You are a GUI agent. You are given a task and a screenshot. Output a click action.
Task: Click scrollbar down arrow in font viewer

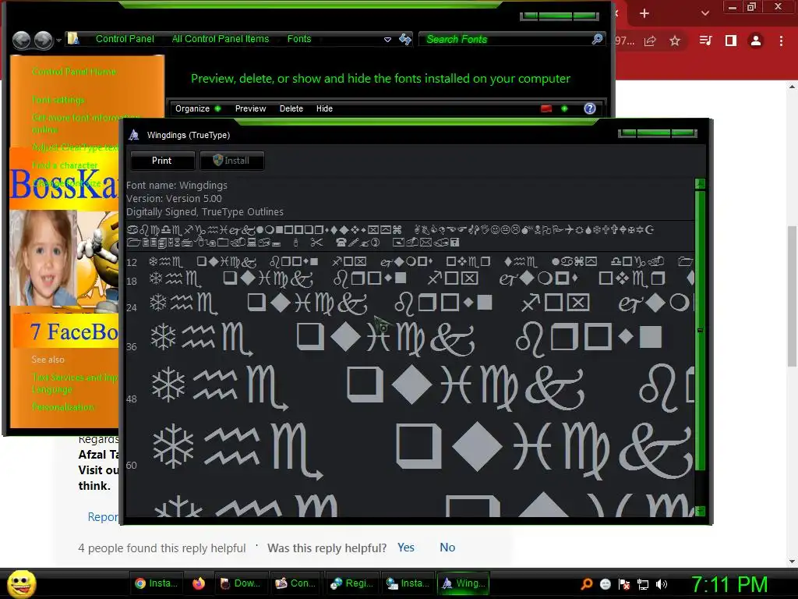[701, 510]
